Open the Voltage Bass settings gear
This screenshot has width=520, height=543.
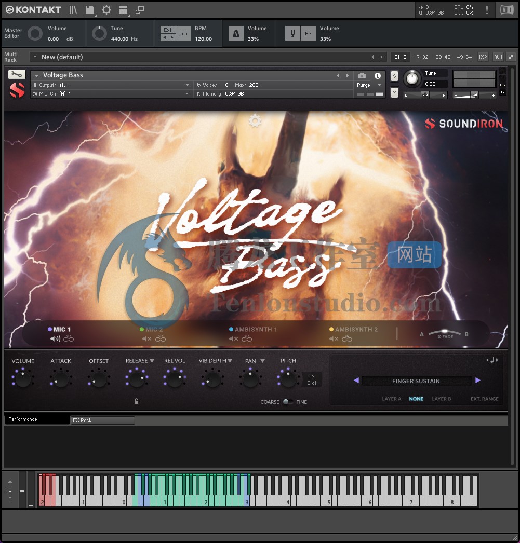coord(255,121)
